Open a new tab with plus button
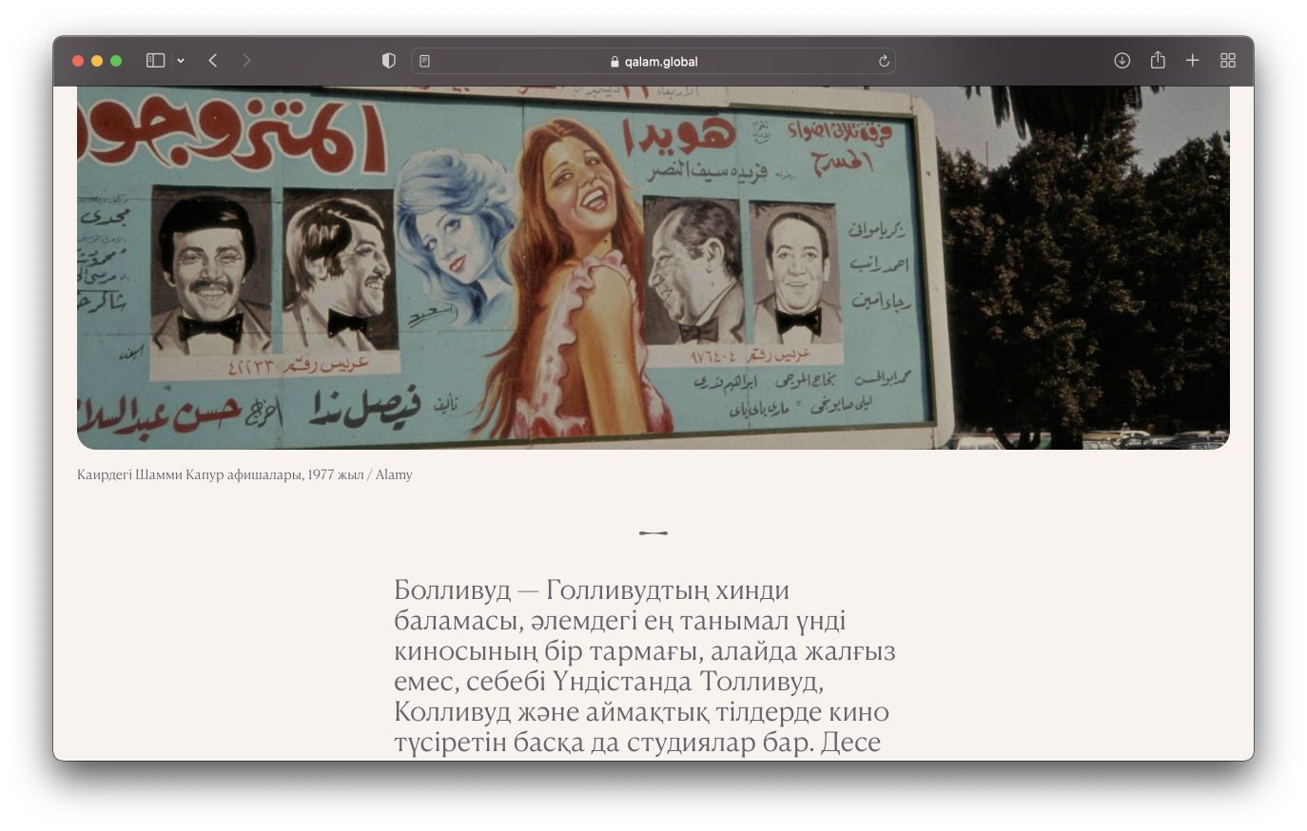The width and height of the screenshot is (1307, 831). pos(1192,61)
